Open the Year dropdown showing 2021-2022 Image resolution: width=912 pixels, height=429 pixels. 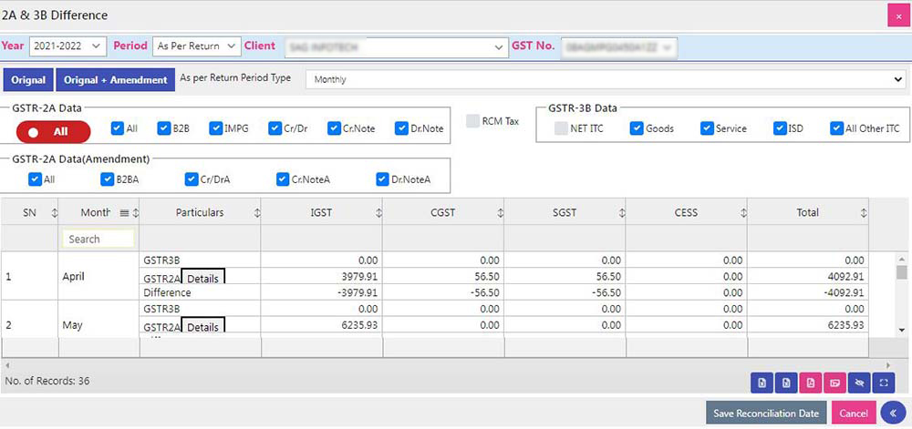coord(67,46)
